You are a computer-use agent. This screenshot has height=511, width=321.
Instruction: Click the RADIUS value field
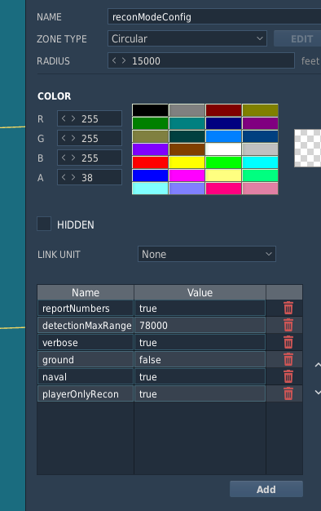click(x=201, y=60)
